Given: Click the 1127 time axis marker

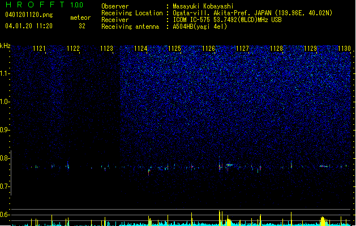Looking at the screenshot, I should (242, 49).
